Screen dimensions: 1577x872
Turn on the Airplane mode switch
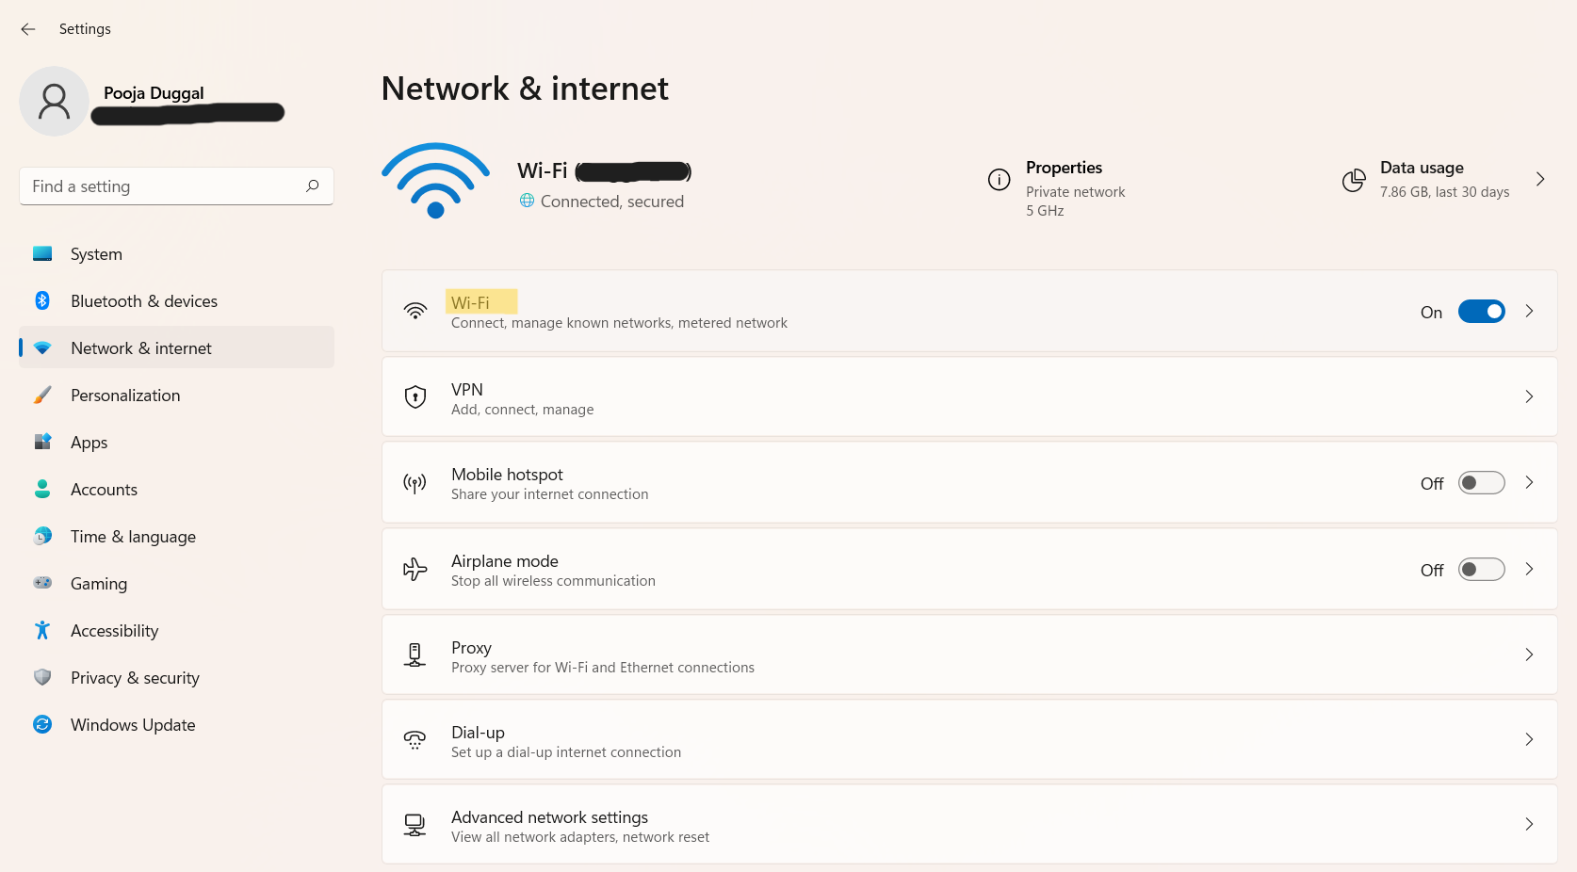[x=1481, y=570]
